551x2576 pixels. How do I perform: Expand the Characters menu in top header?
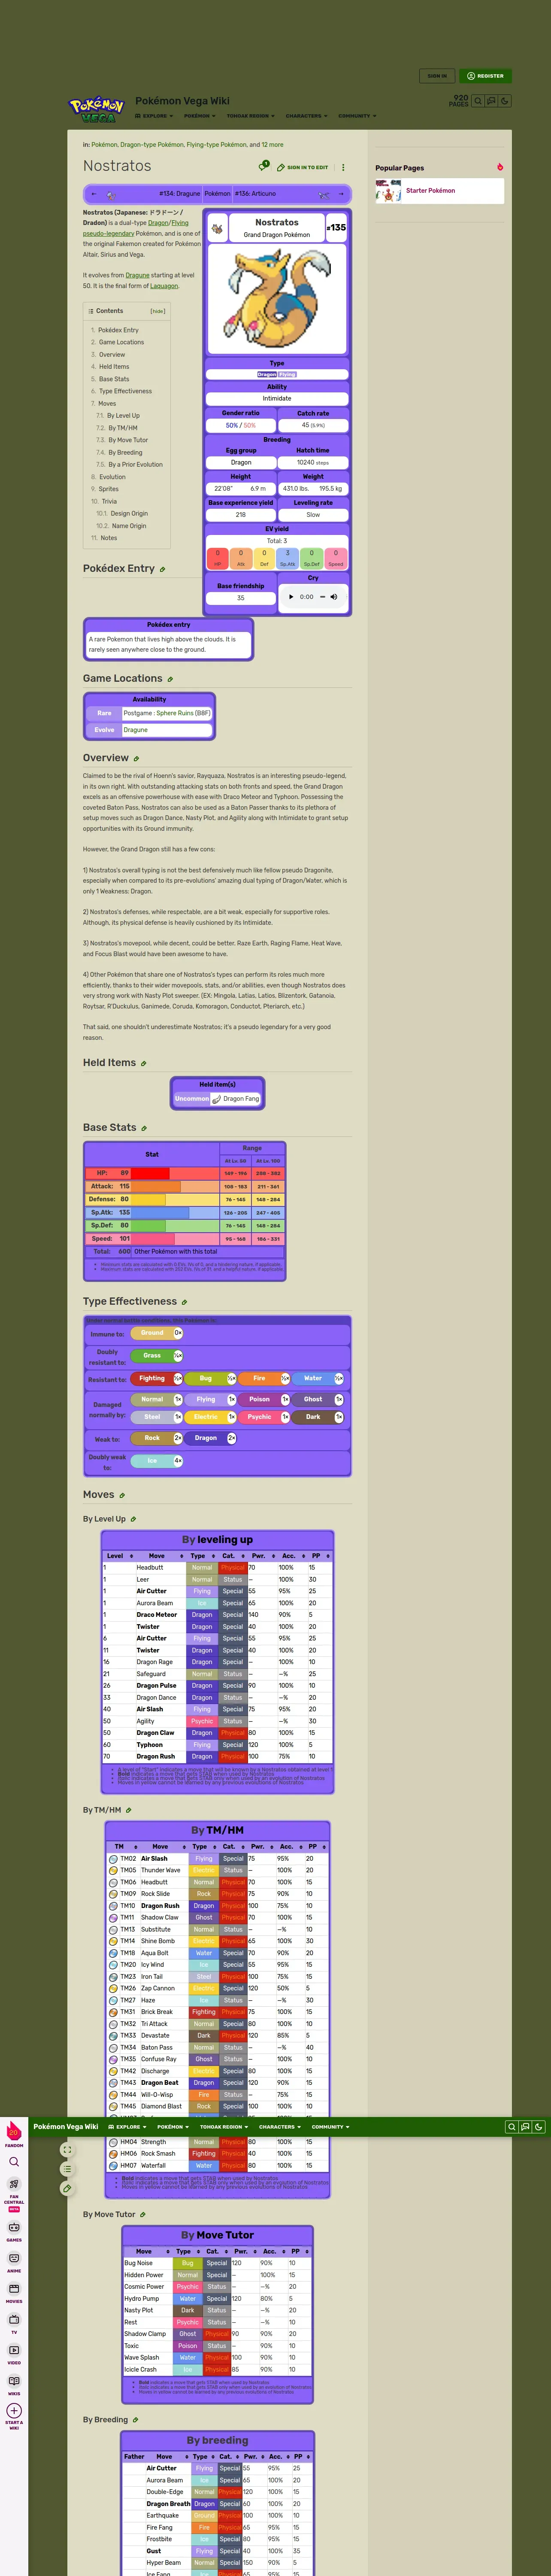306,116
